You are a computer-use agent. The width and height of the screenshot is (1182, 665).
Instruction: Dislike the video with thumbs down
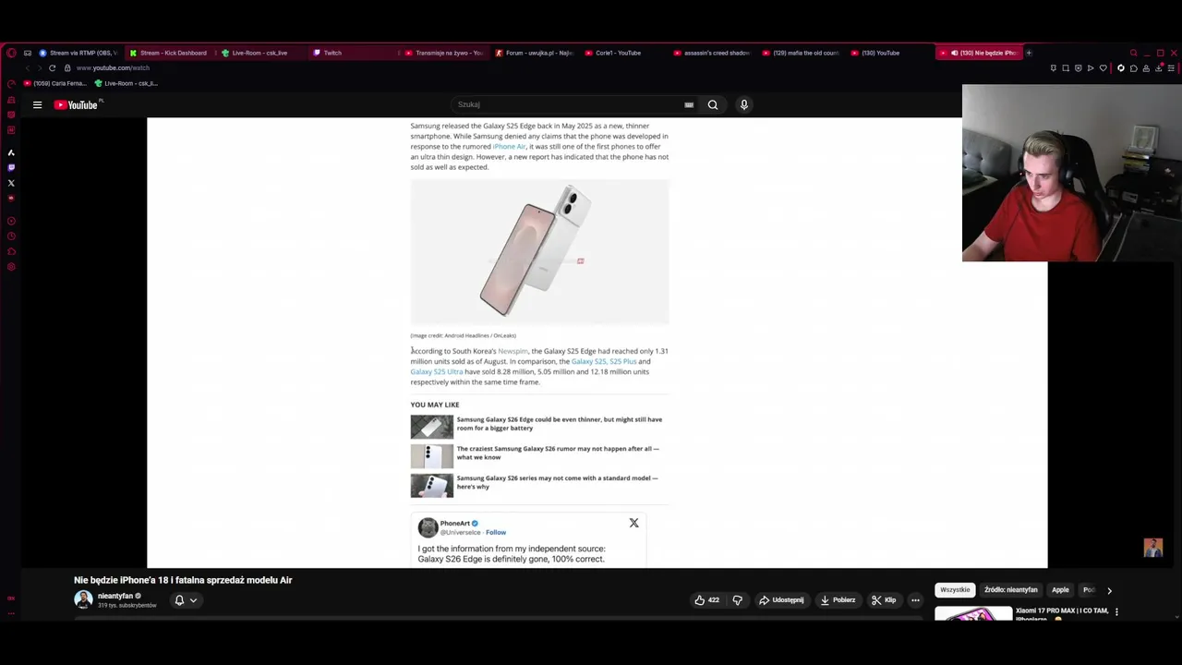[737, 600]
